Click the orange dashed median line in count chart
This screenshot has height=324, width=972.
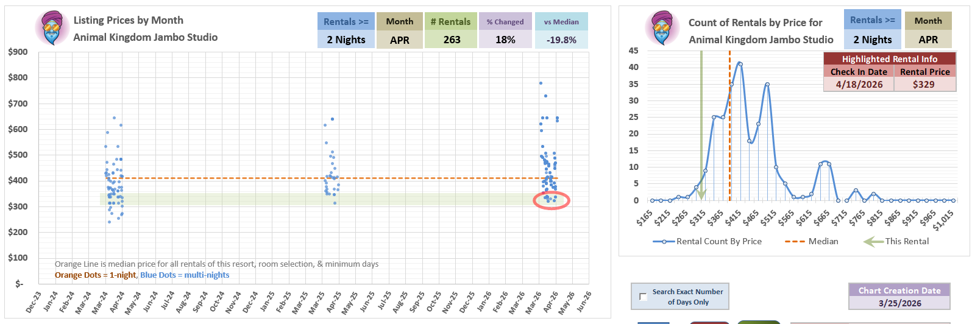point(729,125)
